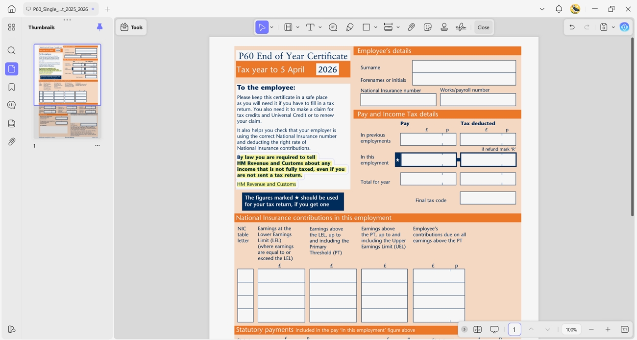The image size is (637, 340).
Task: Click the Final tax code field
Action: pyautogui.click(x=488, y=198)
